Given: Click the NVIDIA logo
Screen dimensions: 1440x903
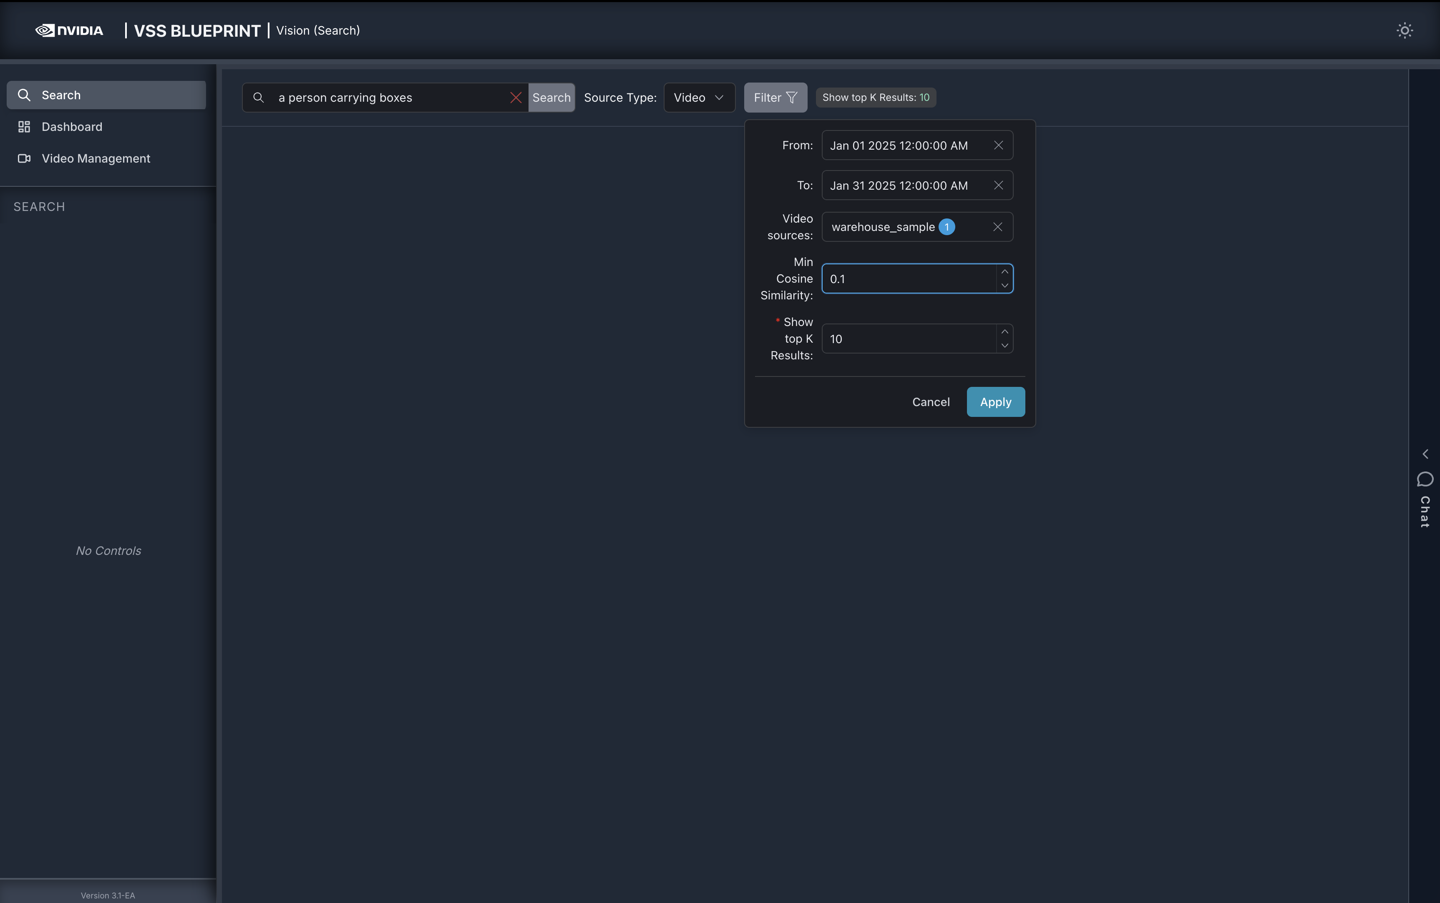Looking at the screenshot, I should (69, 30).
